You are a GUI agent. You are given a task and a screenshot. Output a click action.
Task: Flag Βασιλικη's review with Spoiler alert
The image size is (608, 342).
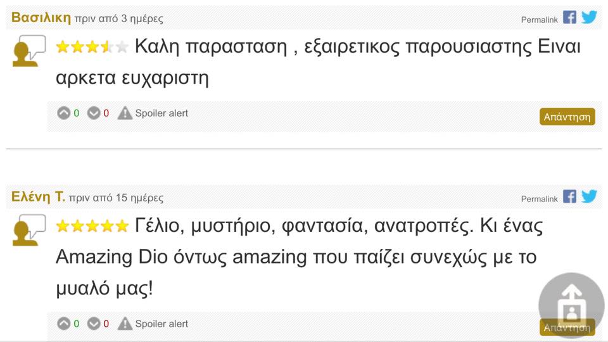(153, 113)
